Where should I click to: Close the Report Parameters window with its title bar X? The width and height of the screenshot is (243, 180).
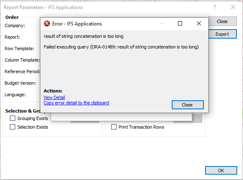[x=233, y=7]
